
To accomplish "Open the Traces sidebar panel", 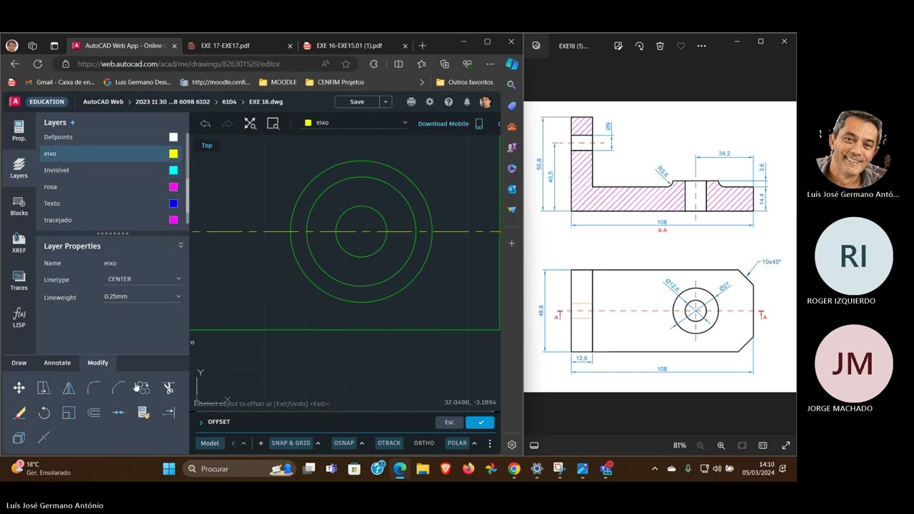I will (19, 281).
